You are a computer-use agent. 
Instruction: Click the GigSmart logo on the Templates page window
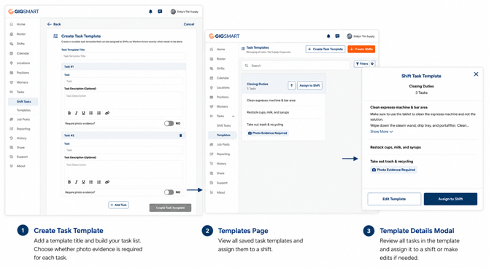pyautogui.click(x=224, y=36)
